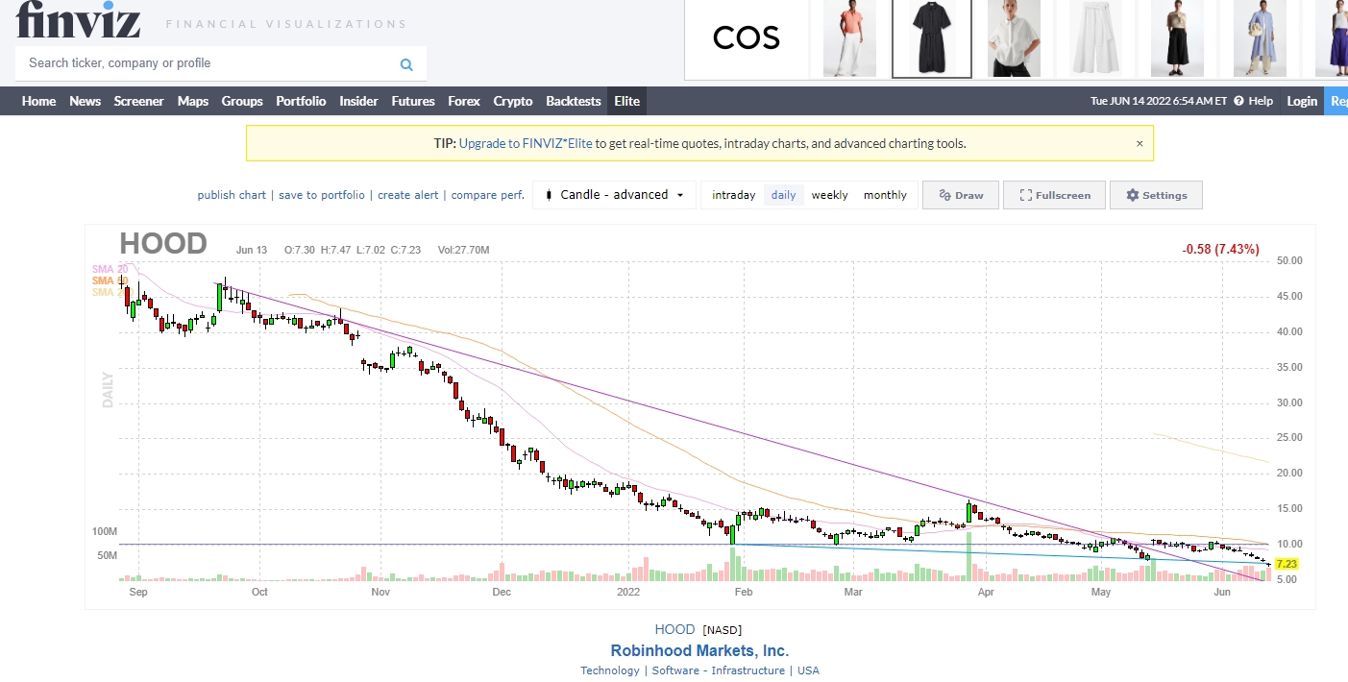Click the Help question mark icon
Image resolution: width=1348 pixels, height=682 pixels.
tap(1238, 101)
